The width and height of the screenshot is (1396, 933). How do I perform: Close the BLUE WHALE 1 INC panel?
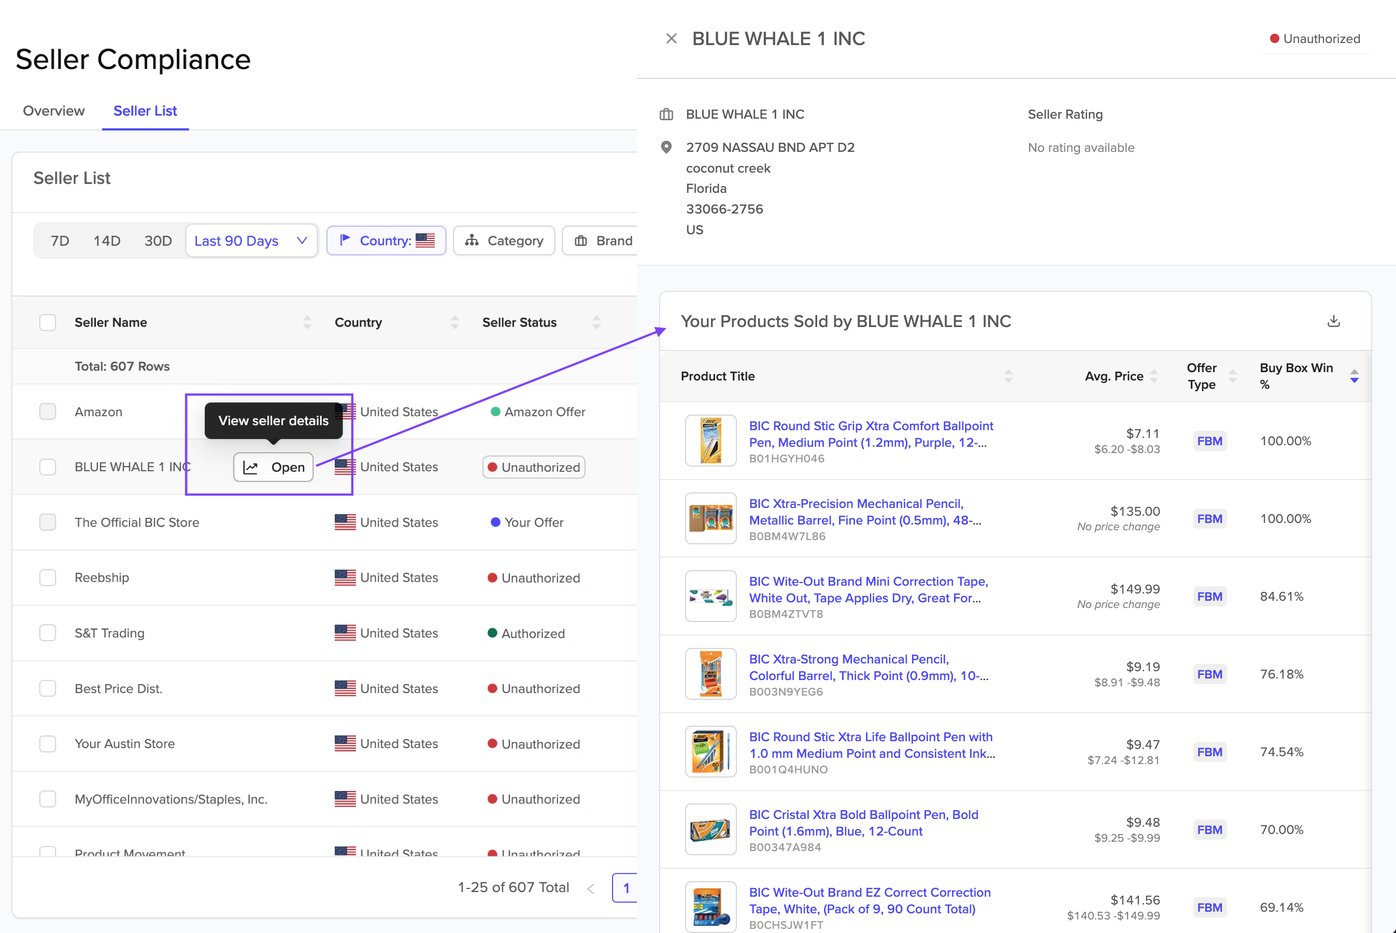click(672, 39)
